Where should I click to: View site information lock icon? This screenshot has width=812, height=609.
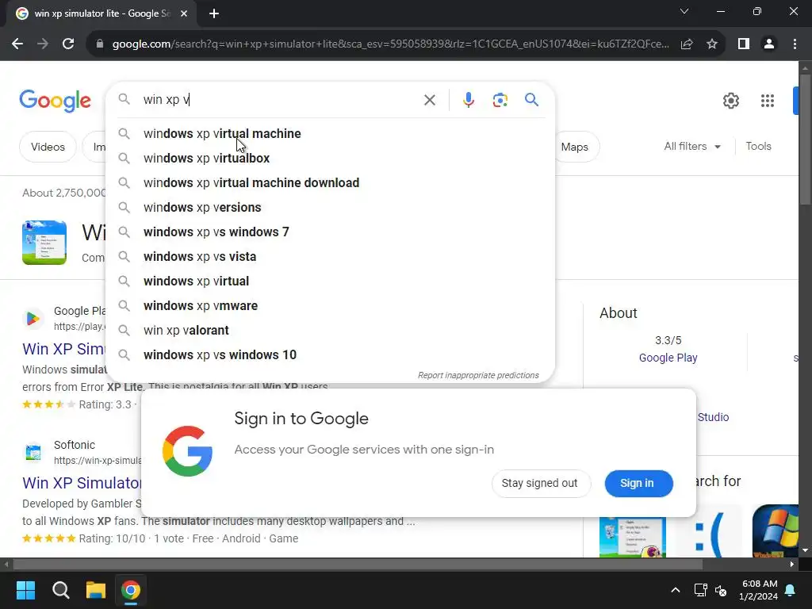point(100,44)
